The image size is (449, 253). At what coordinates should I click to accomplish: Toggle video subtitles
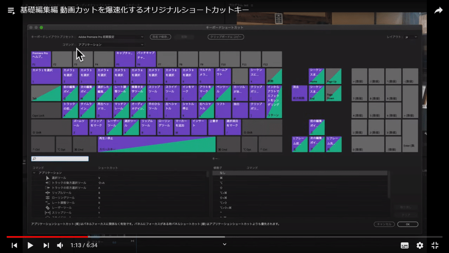(404, 246)
